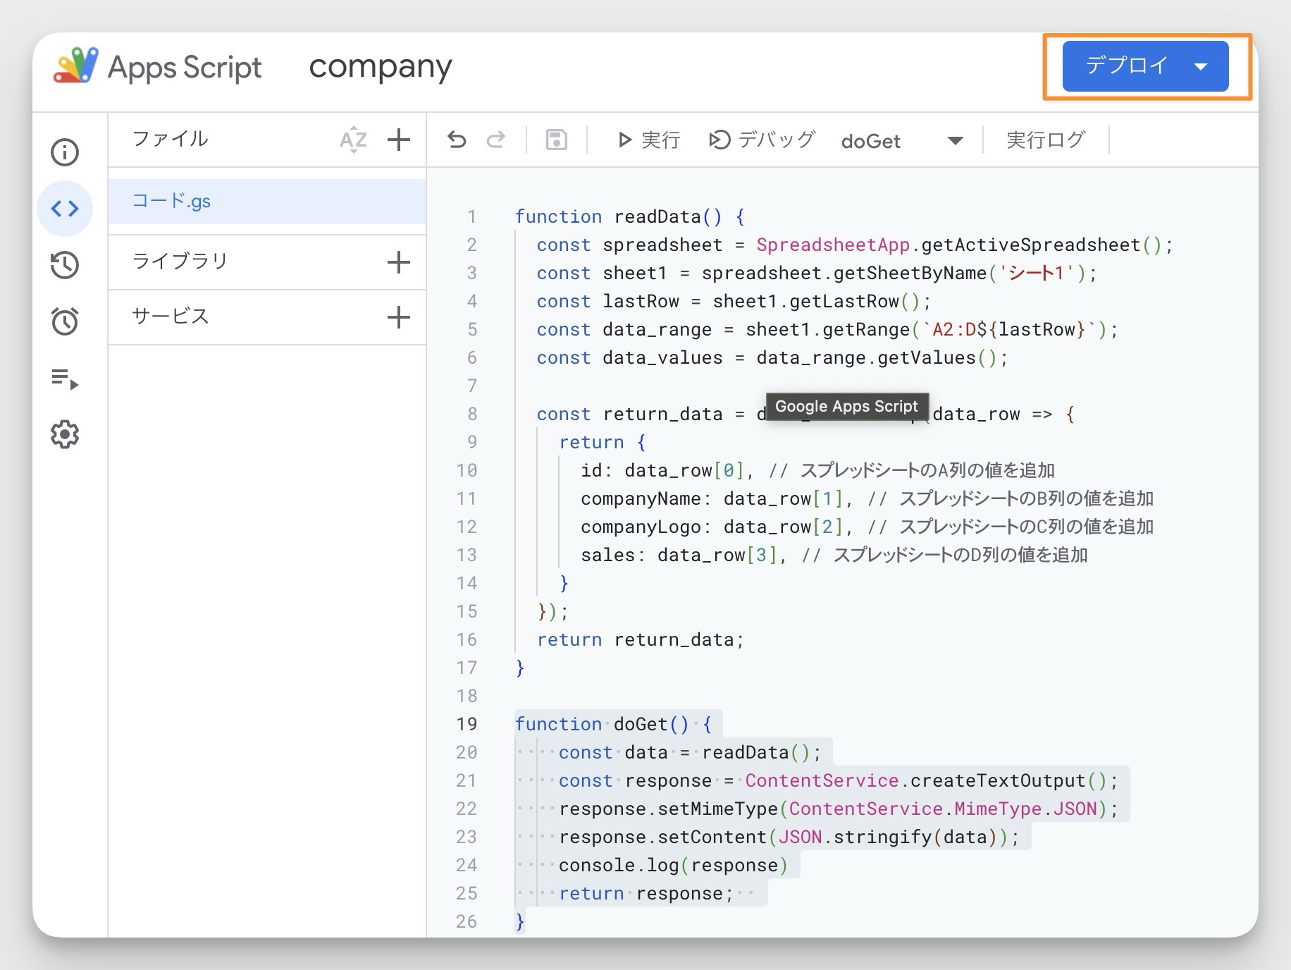The image size is (1291, 970).
Task: Add a new file with the plus icon
Action: [399, 140]
